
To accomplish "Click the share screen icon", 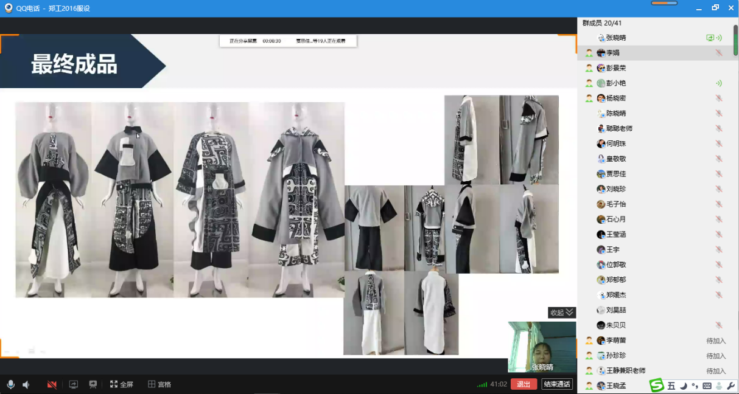I will coord(74,384).
